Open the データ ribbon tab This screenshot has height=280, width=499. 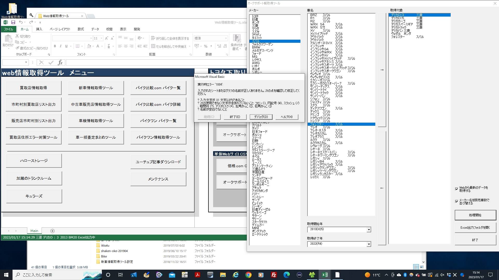coord(95,29)
